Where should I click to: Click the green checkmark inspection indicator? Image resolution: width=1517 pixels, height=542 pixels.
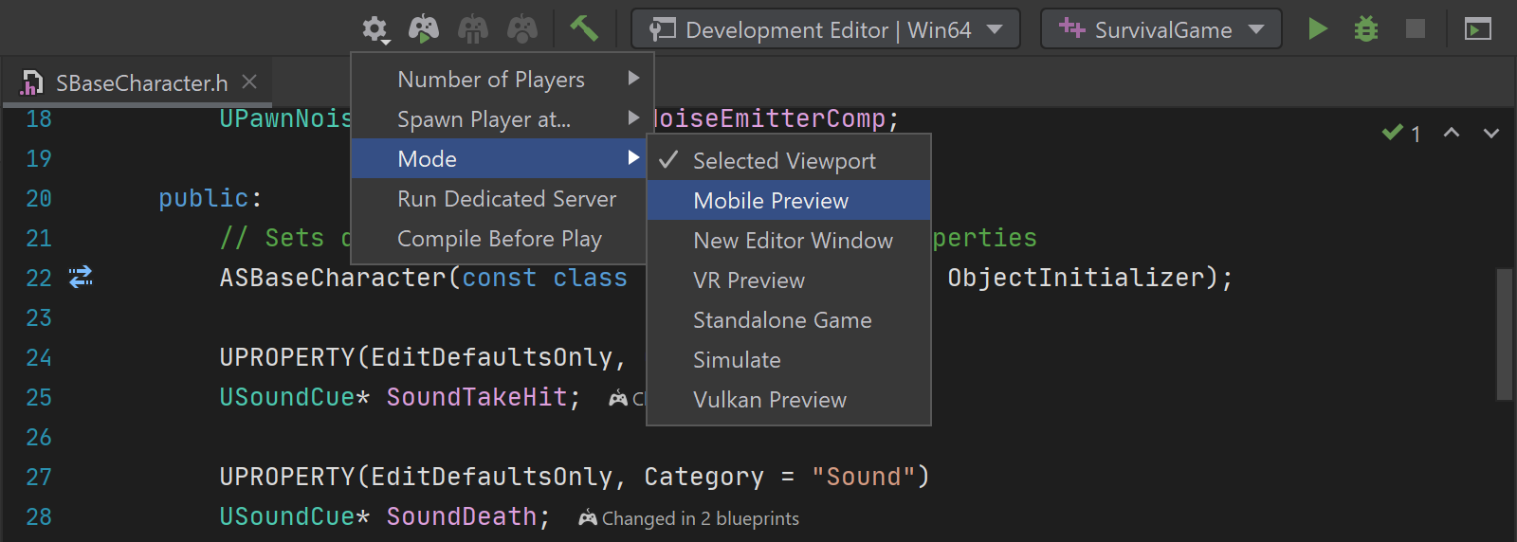1392,133
